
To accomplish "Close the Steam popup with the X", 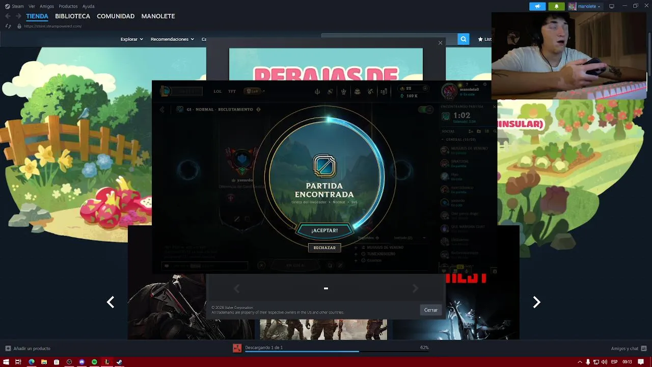I will (440, 43).
